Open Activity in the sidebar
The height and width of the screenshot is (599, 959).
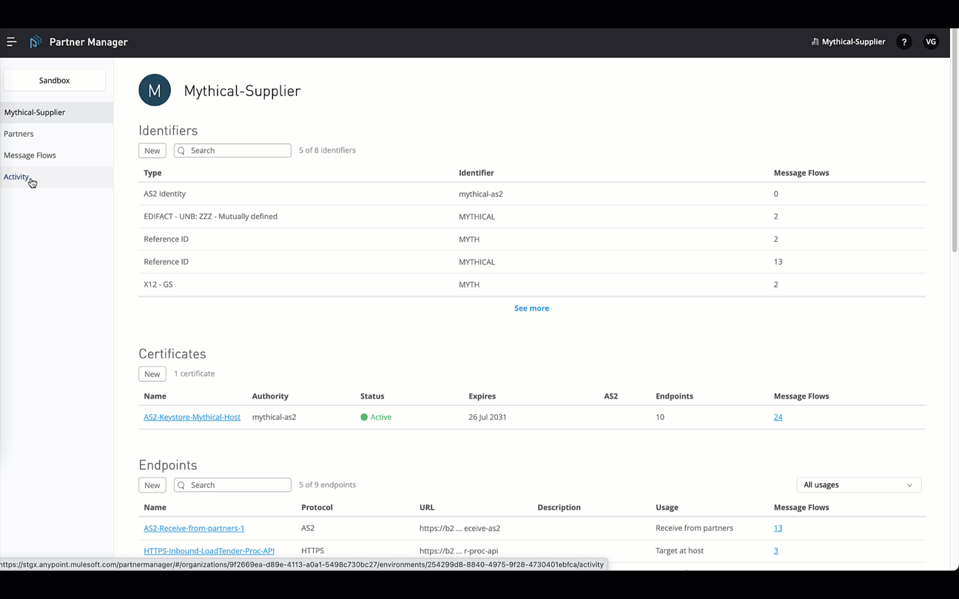(x=57, y=177)
